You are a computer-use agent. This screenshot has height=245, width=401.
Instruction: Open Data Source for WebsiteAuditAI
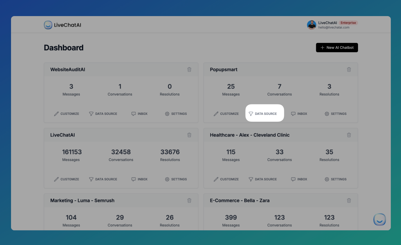(x=103, y=114)
